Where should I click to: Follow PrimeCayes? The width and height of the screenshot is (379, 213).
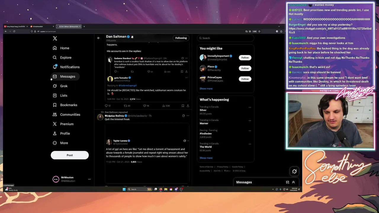click(x=245, y=79)
